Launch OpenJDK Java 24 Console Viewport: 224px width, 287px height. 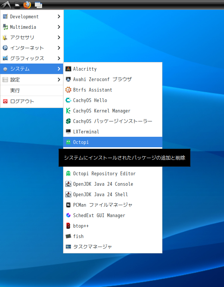[x=113, y=184]
